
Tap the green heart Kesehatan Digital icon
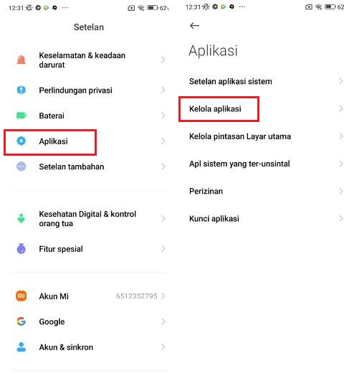pos(21,219)
